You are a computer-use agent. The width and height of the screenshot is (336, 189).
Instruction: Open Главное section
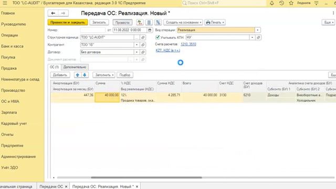click(8, 13)
